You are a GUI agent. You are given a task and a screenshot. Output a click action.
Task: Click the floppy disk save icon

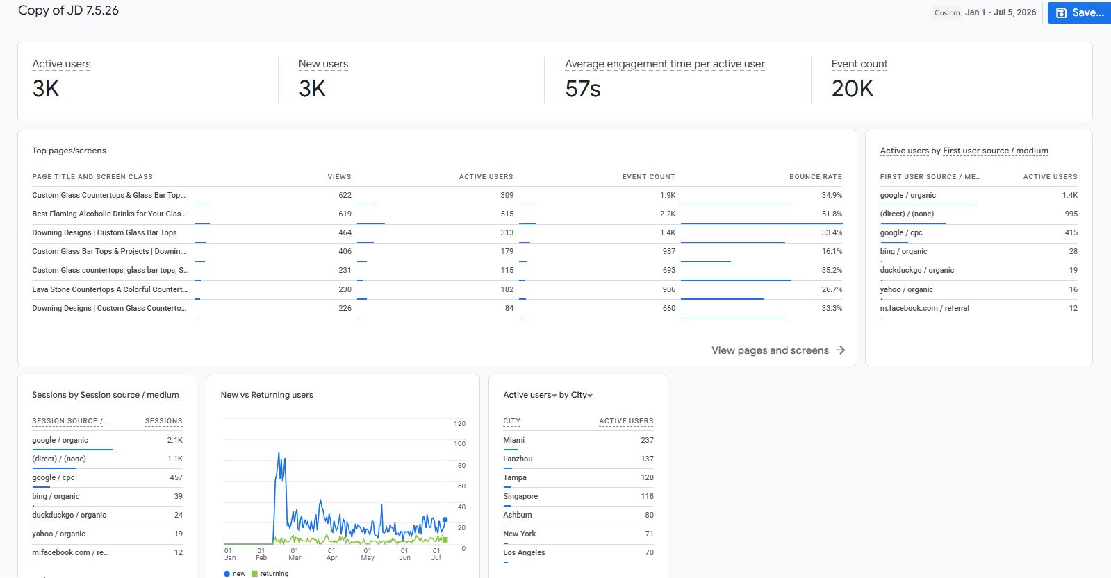[1061, 12]
